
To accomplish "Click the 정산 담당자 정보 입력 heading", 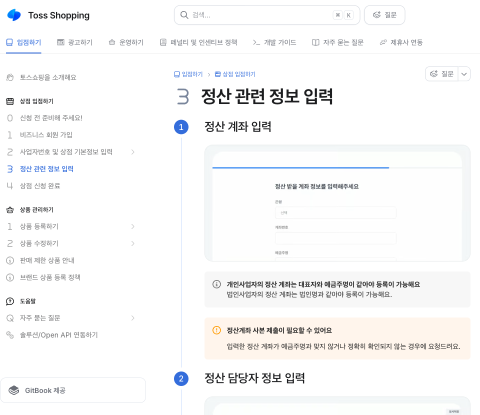I will tap(254, 378).
